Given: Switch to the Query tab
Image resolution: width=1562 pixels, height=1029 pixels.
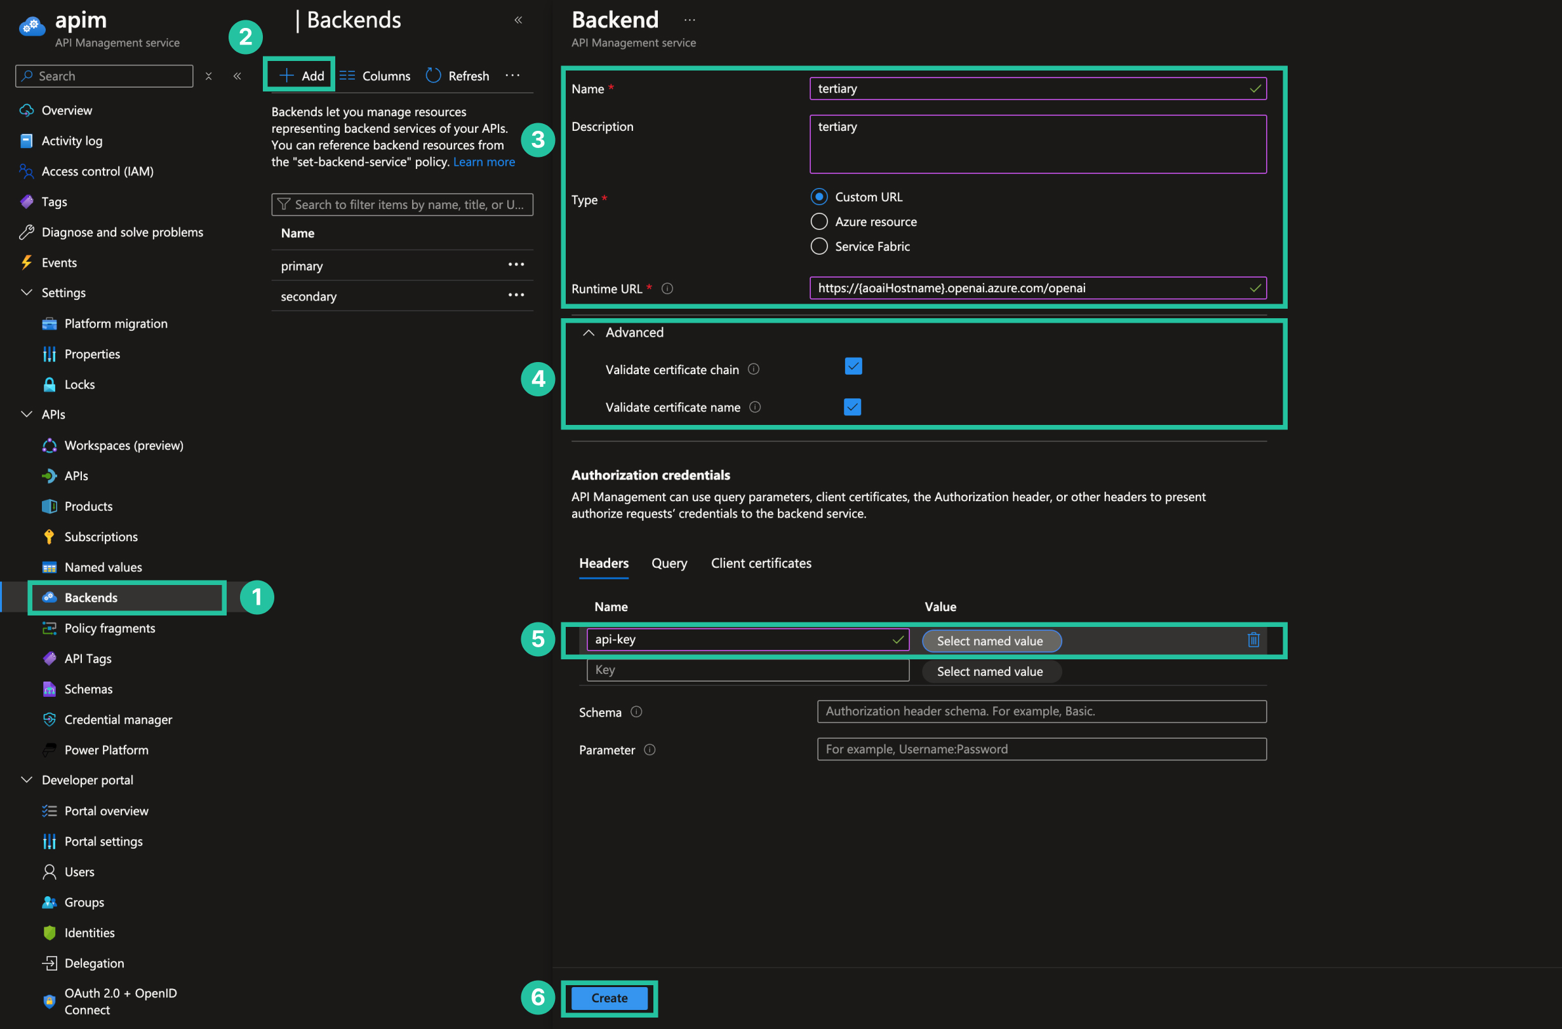Looking at the screenshot, I should [669, 563].
